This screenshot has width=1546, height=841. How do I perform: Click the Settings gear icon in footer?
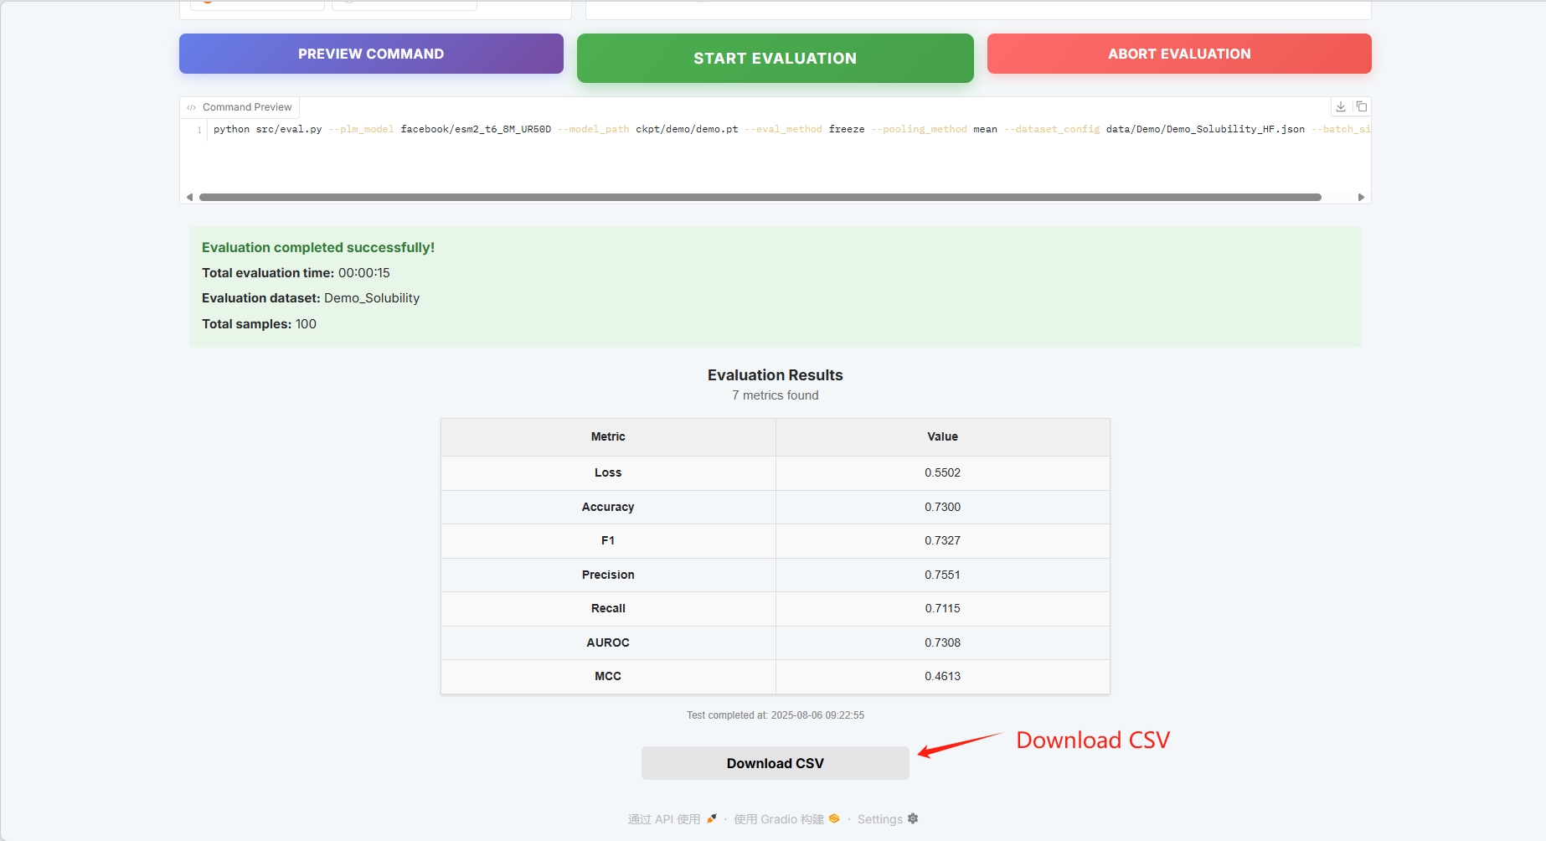pyautogui.click(x=913, y=818)
